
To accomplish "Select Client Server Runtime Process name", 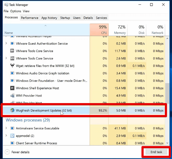I will [36, 143].
